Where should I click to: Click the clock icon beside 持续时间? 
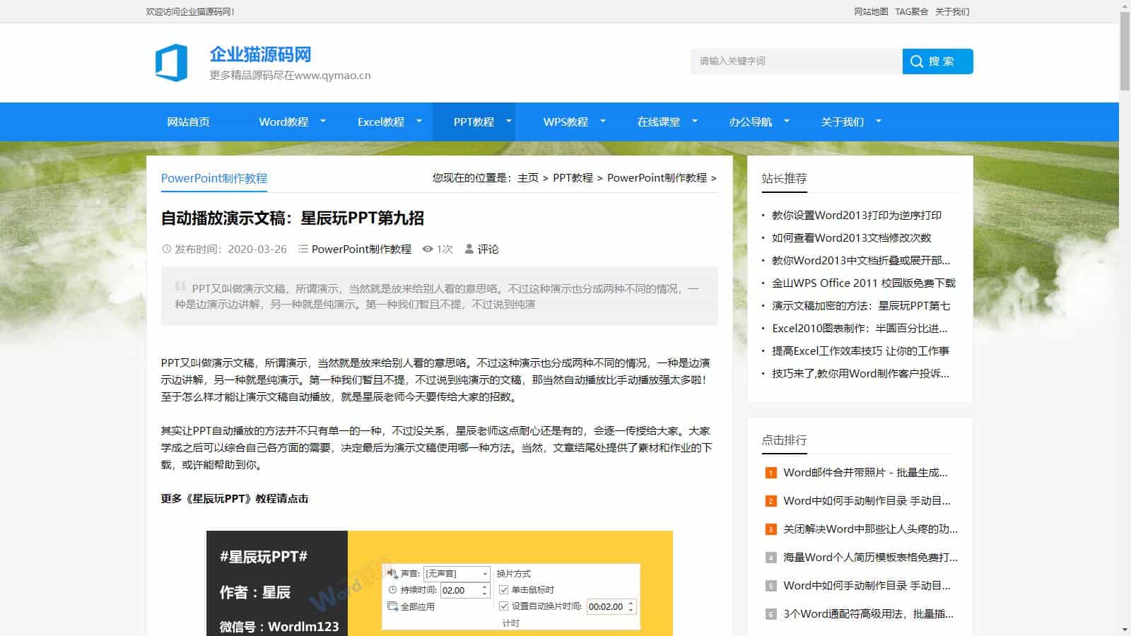tap(392, 589)
